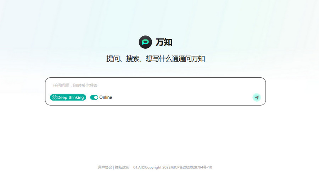Click the send arrow icon
This screenshot has width=319, height=178.
tap(257, 97)
